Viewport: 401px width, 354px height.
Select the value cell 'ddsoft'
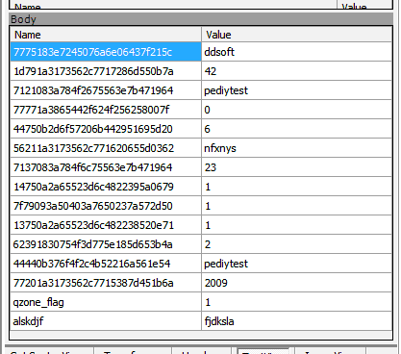tap(297, 52)
